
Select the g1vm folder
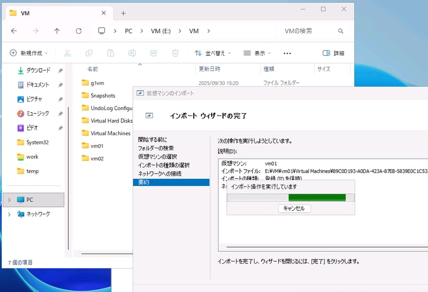click(x=93, y=83)
